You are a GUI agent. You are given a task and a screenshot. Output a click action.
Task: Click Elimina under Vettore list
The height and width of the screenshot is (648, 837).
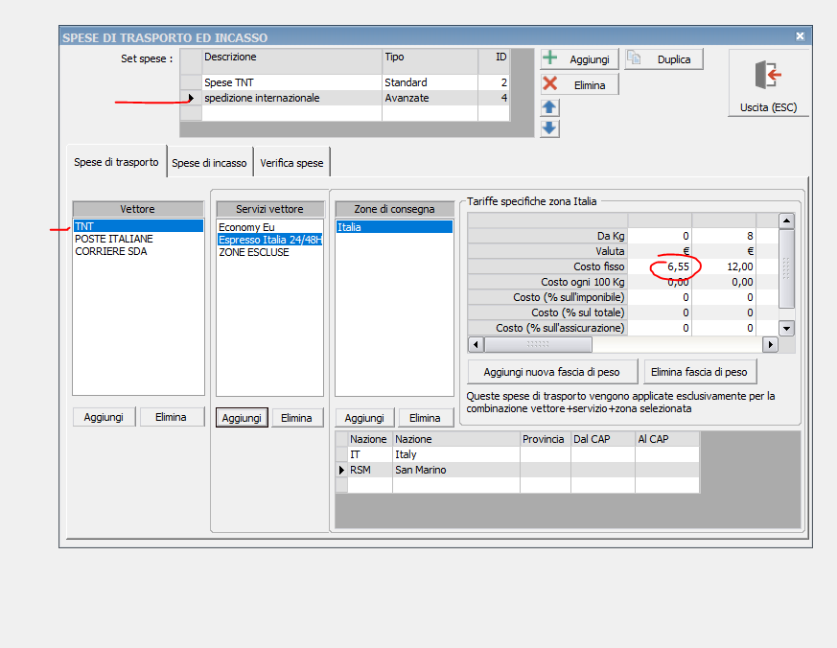point(172,417)
